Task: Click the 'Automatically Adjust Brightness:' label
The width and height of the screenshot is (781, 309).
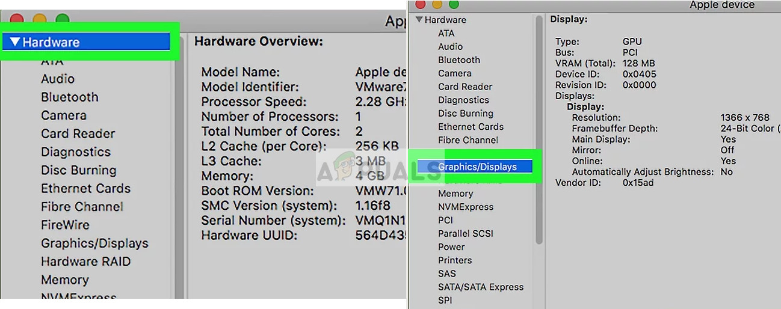Action: tap(643, 171)
